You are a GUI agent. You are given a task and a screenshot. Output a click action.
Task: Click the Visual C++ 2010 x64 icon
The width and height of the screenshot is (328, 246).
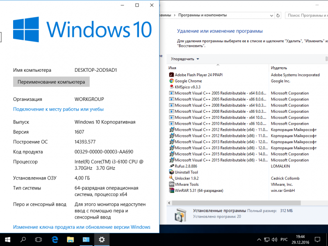171,117
